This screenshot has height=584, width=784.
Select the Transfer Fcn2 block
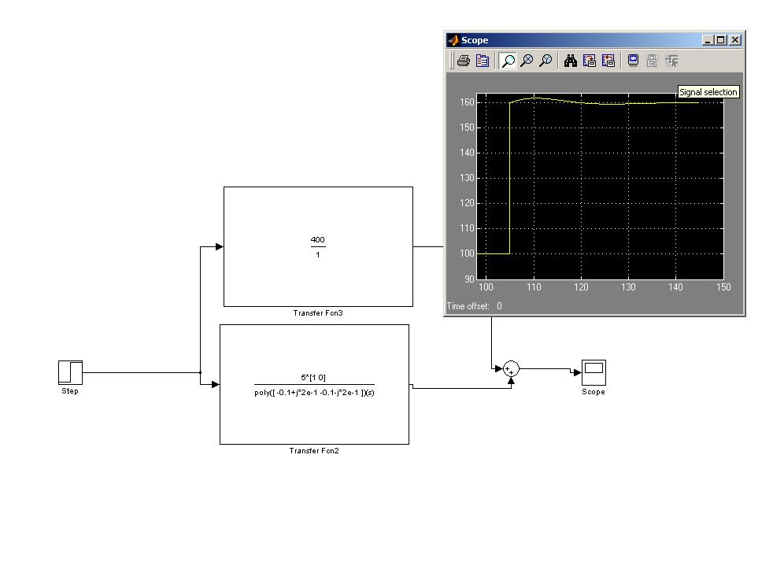pyautogui.click(x=315, y=385)
